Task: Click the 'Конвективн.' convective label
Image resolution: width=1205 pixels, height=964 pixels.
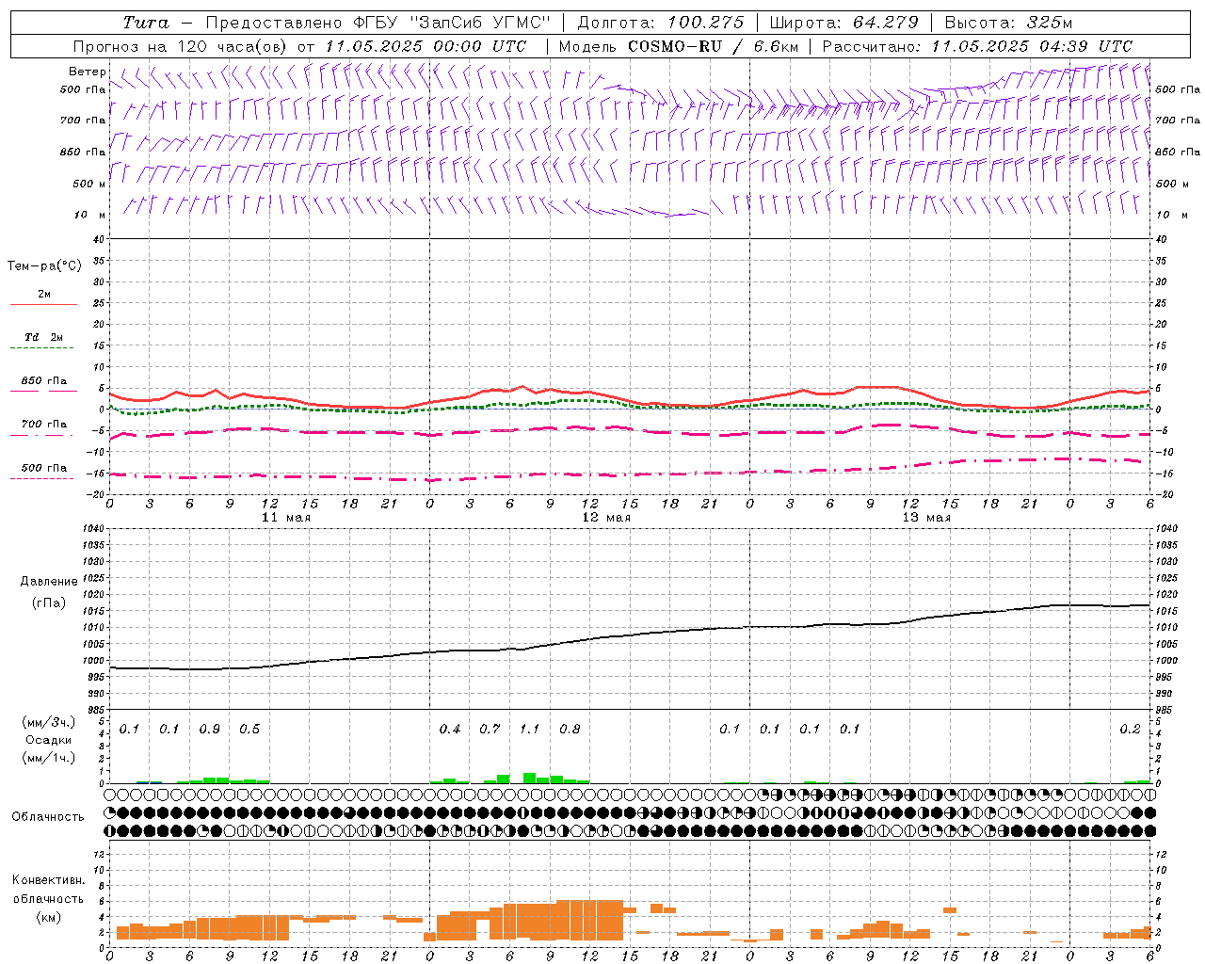Action: [48, 880]
